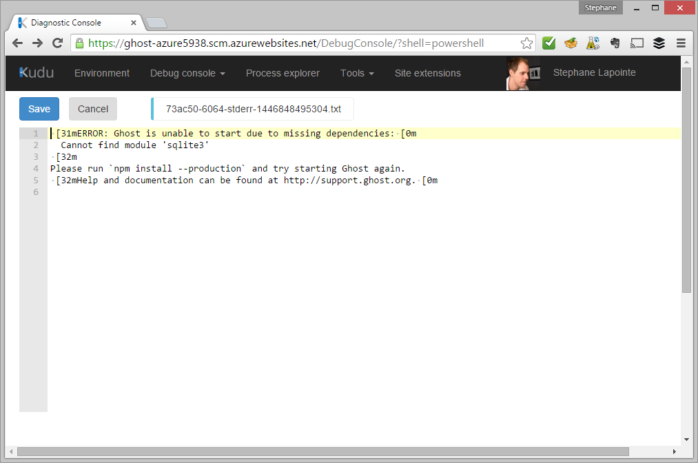Click the URL address bar
The image size is (698, 463).
click(302, 43)
